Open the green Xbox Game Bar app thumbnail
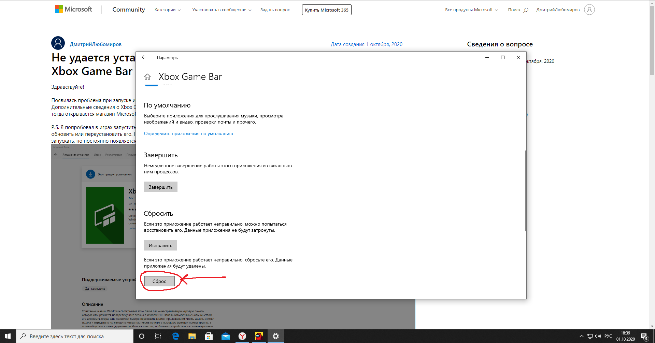 pos(105,215)
